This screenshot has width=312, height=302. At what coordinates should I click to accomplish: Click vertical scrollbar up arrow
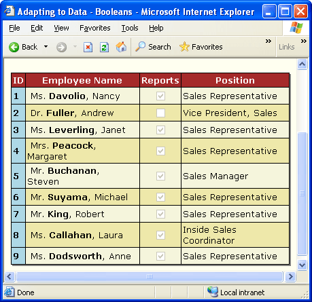302,64
